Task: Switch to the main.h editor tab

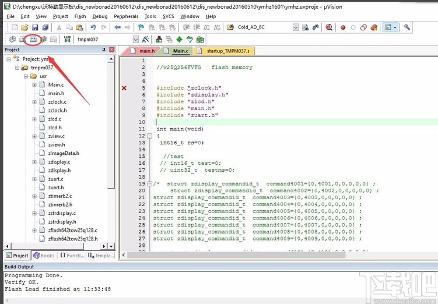Action: pos(142,51)
